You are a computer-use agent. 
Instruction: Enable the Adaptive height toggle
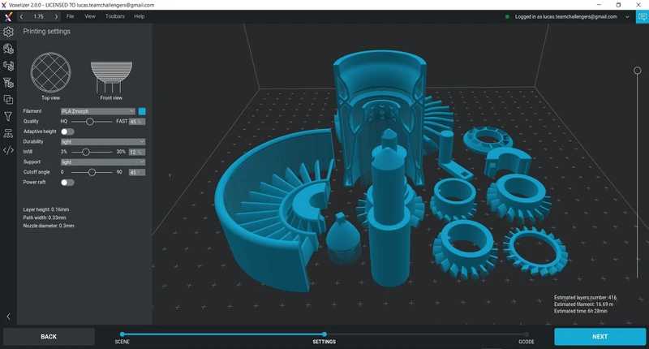(67, 131)
